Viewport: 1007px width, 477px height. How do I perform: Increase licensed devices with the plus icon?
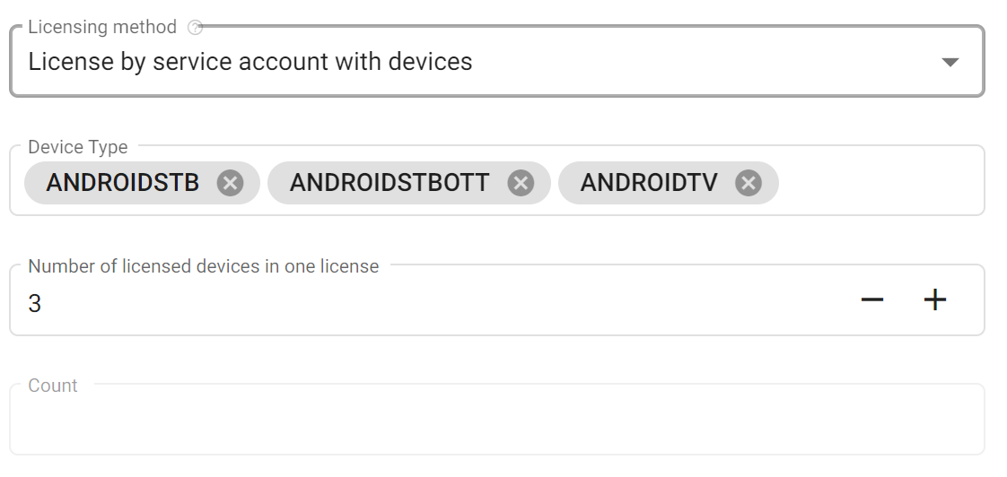click(935, 299)
